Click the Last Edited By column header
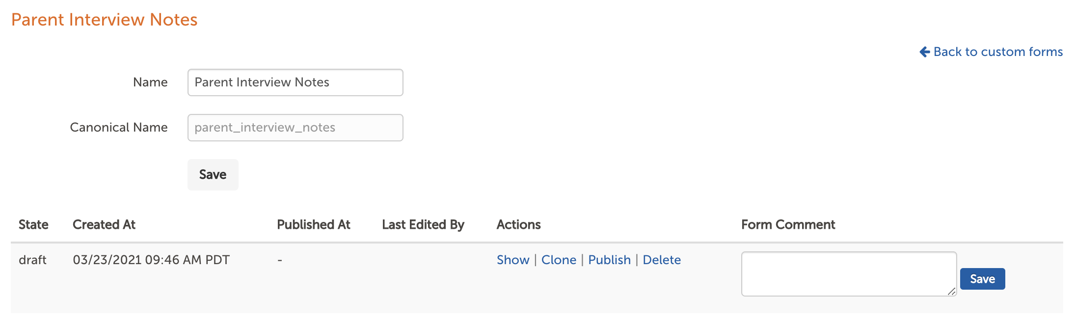This screenshot has width=1075, height=326. click(x=423, y=225)
